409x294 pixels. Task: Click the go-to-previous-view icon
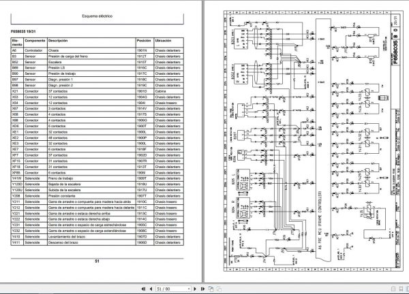tap(211, 289)
